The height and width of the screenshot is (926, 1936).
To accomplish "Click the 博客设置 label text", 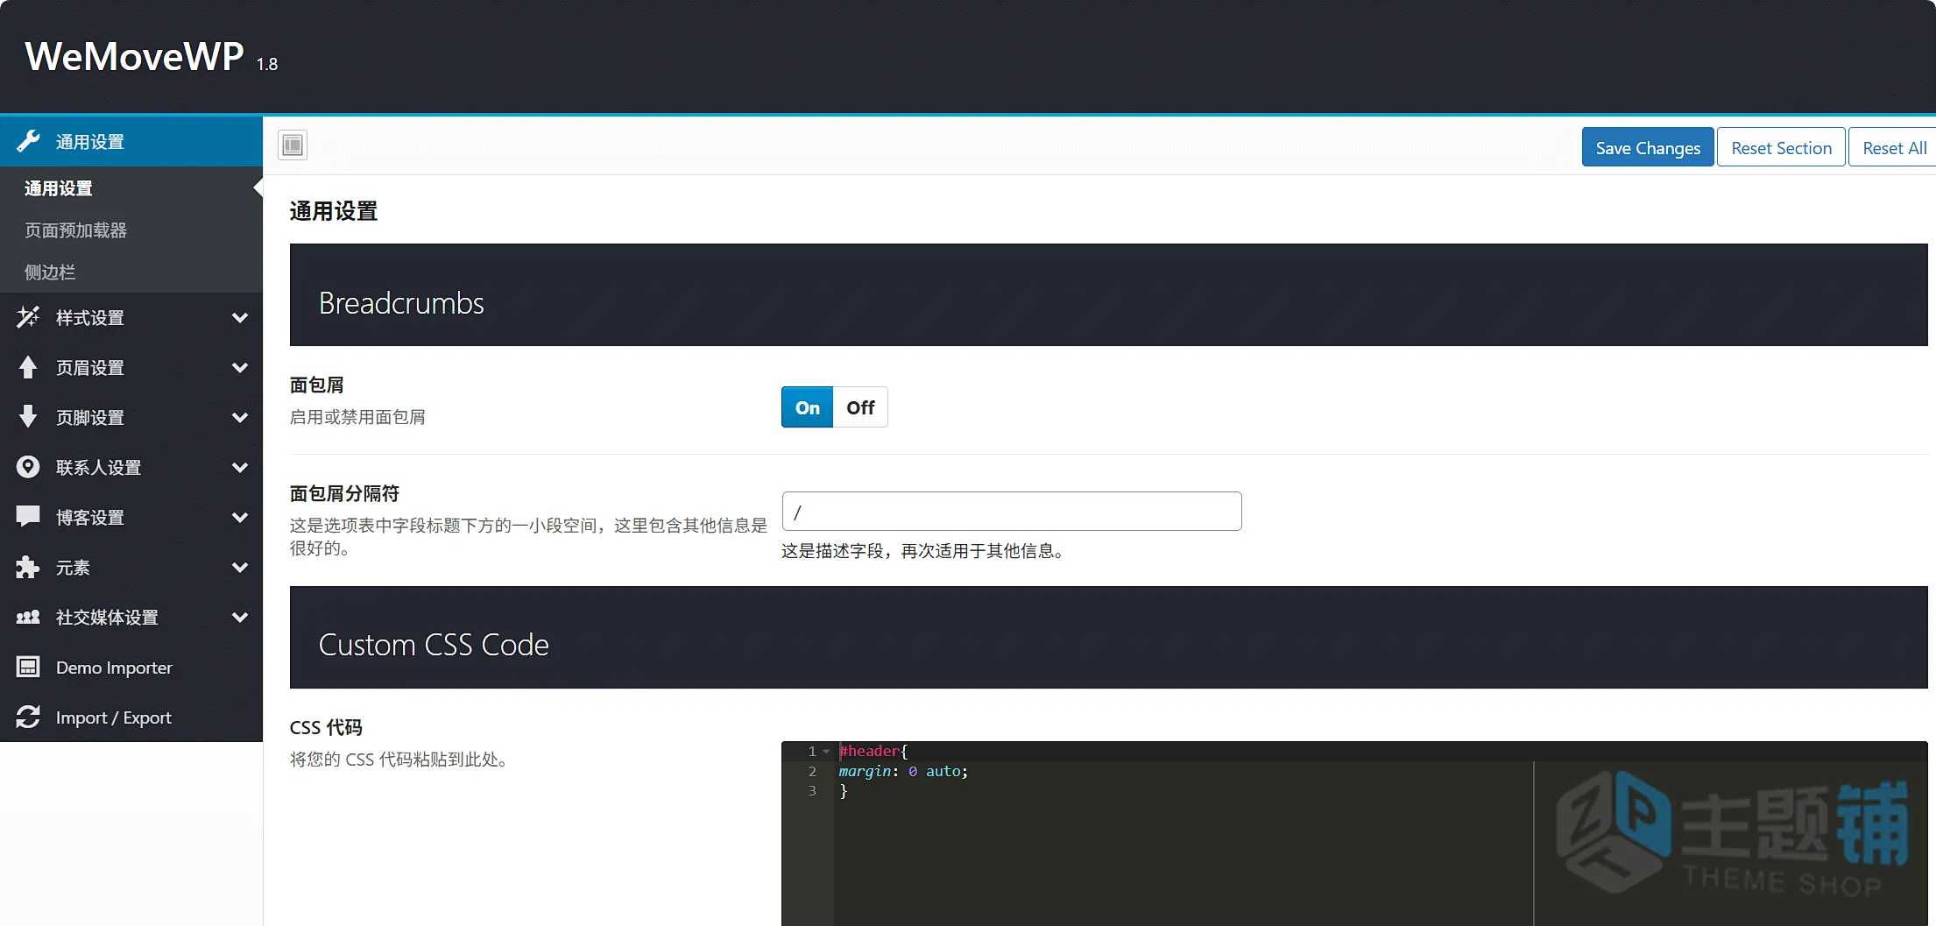I will [x=90, y=517].
